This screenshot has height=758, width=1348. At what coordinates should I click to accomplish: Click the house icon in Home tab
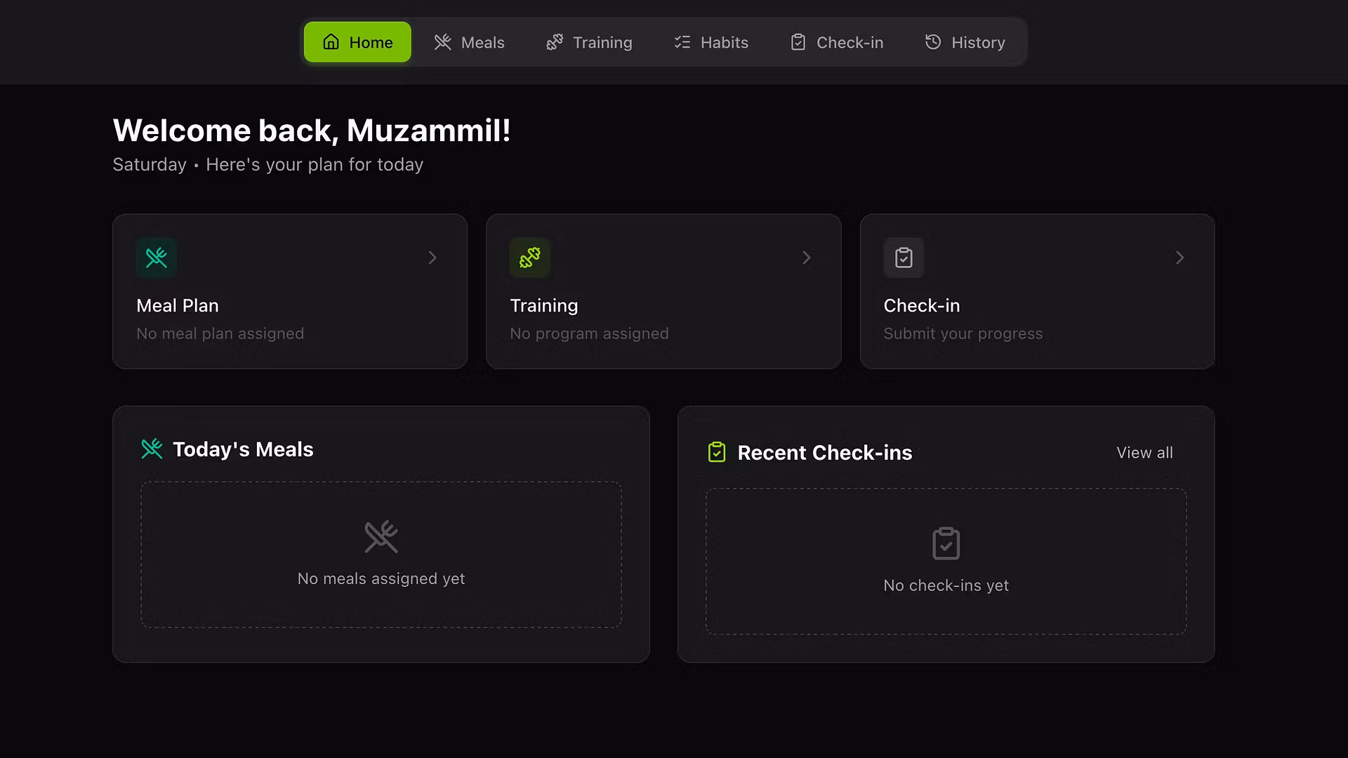pos(331,42)
